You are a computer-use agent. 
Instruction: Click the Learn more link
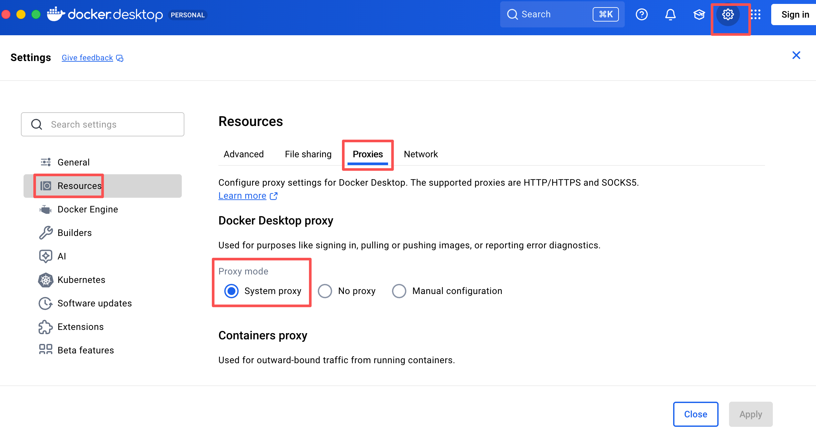(x=242, y=196)
